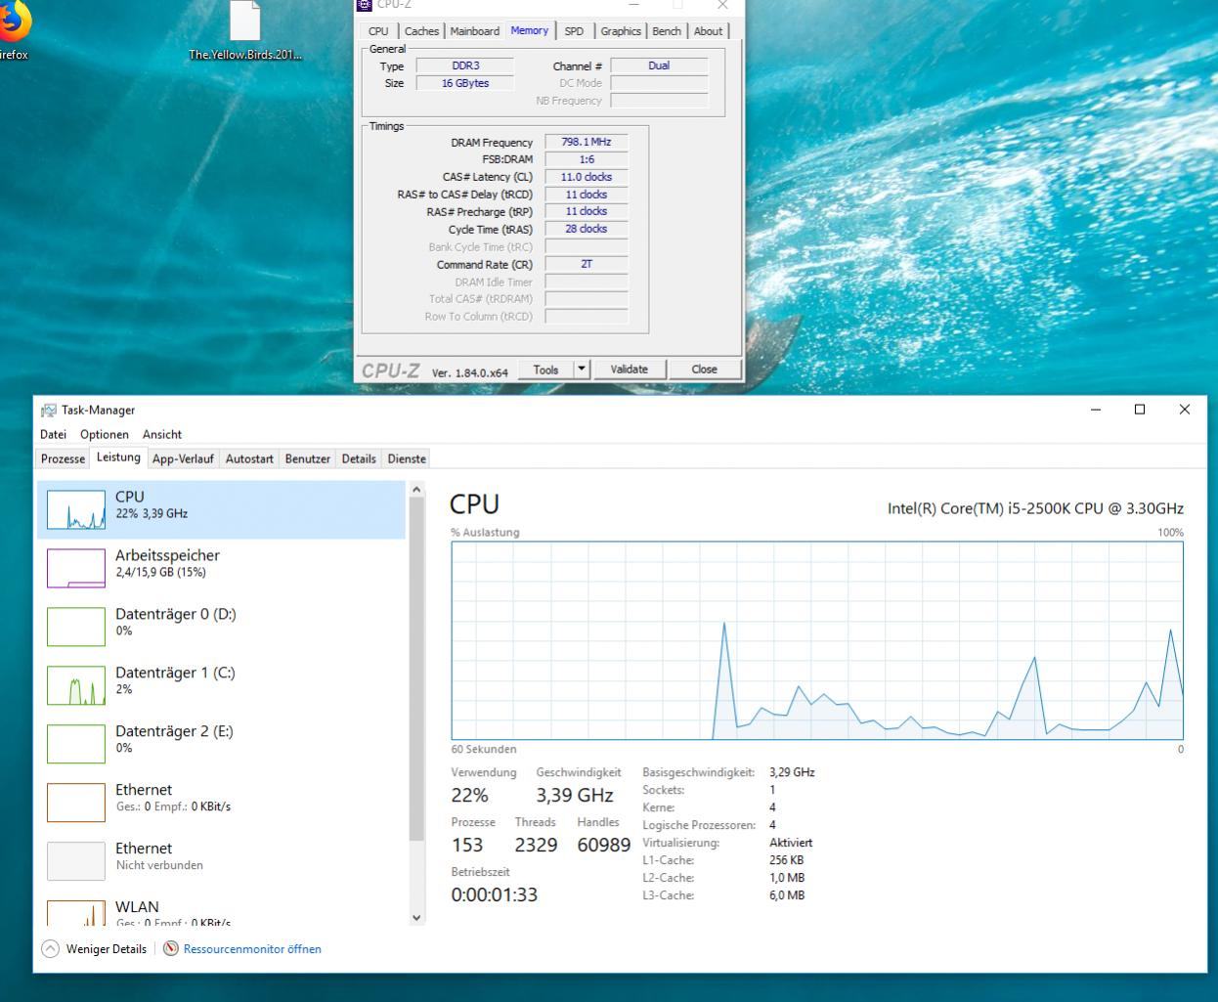Click Command Rate value 2T
The image size is (1218, 1002).
586,264
